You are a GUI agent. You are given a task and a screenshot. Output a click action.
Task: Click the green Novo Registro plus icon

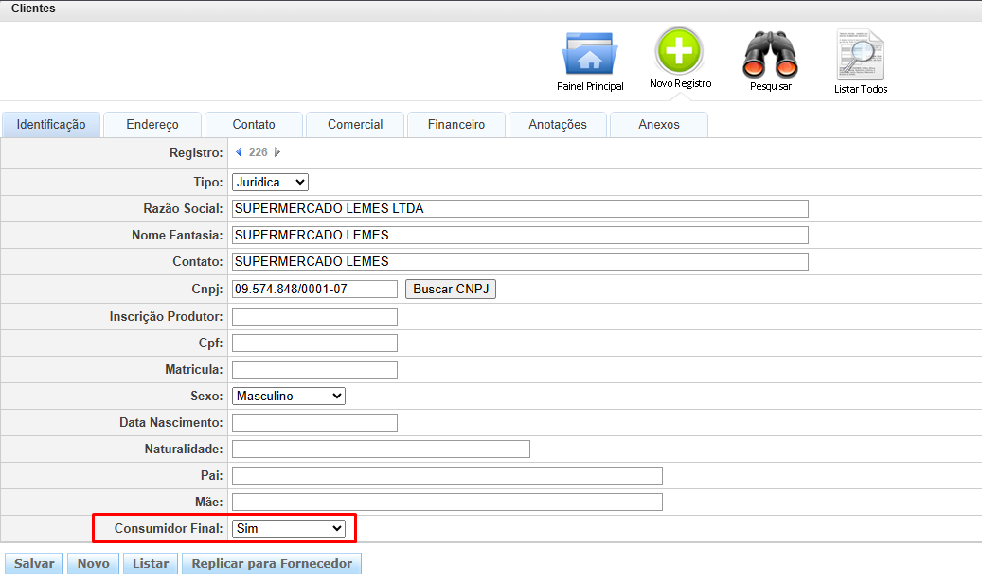point(679,51)
